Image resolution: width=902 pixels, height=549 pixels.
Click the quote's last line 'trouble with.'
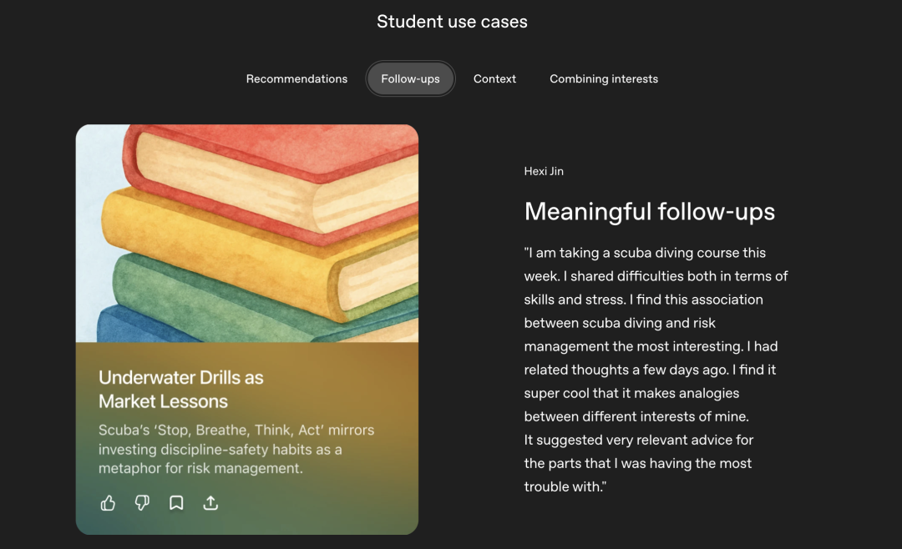(565, 486)
